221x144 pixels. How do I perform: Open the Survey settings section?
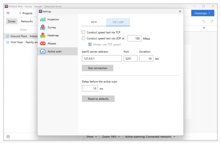tap(58, 27)
